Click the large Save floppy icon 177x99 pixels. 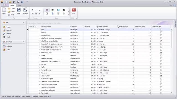coord(19,10)
